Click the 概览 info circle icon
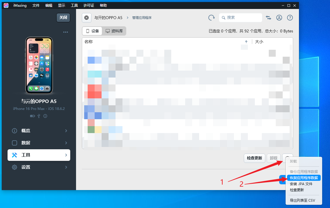Viewport: 330px width, 208px height. 15,131
